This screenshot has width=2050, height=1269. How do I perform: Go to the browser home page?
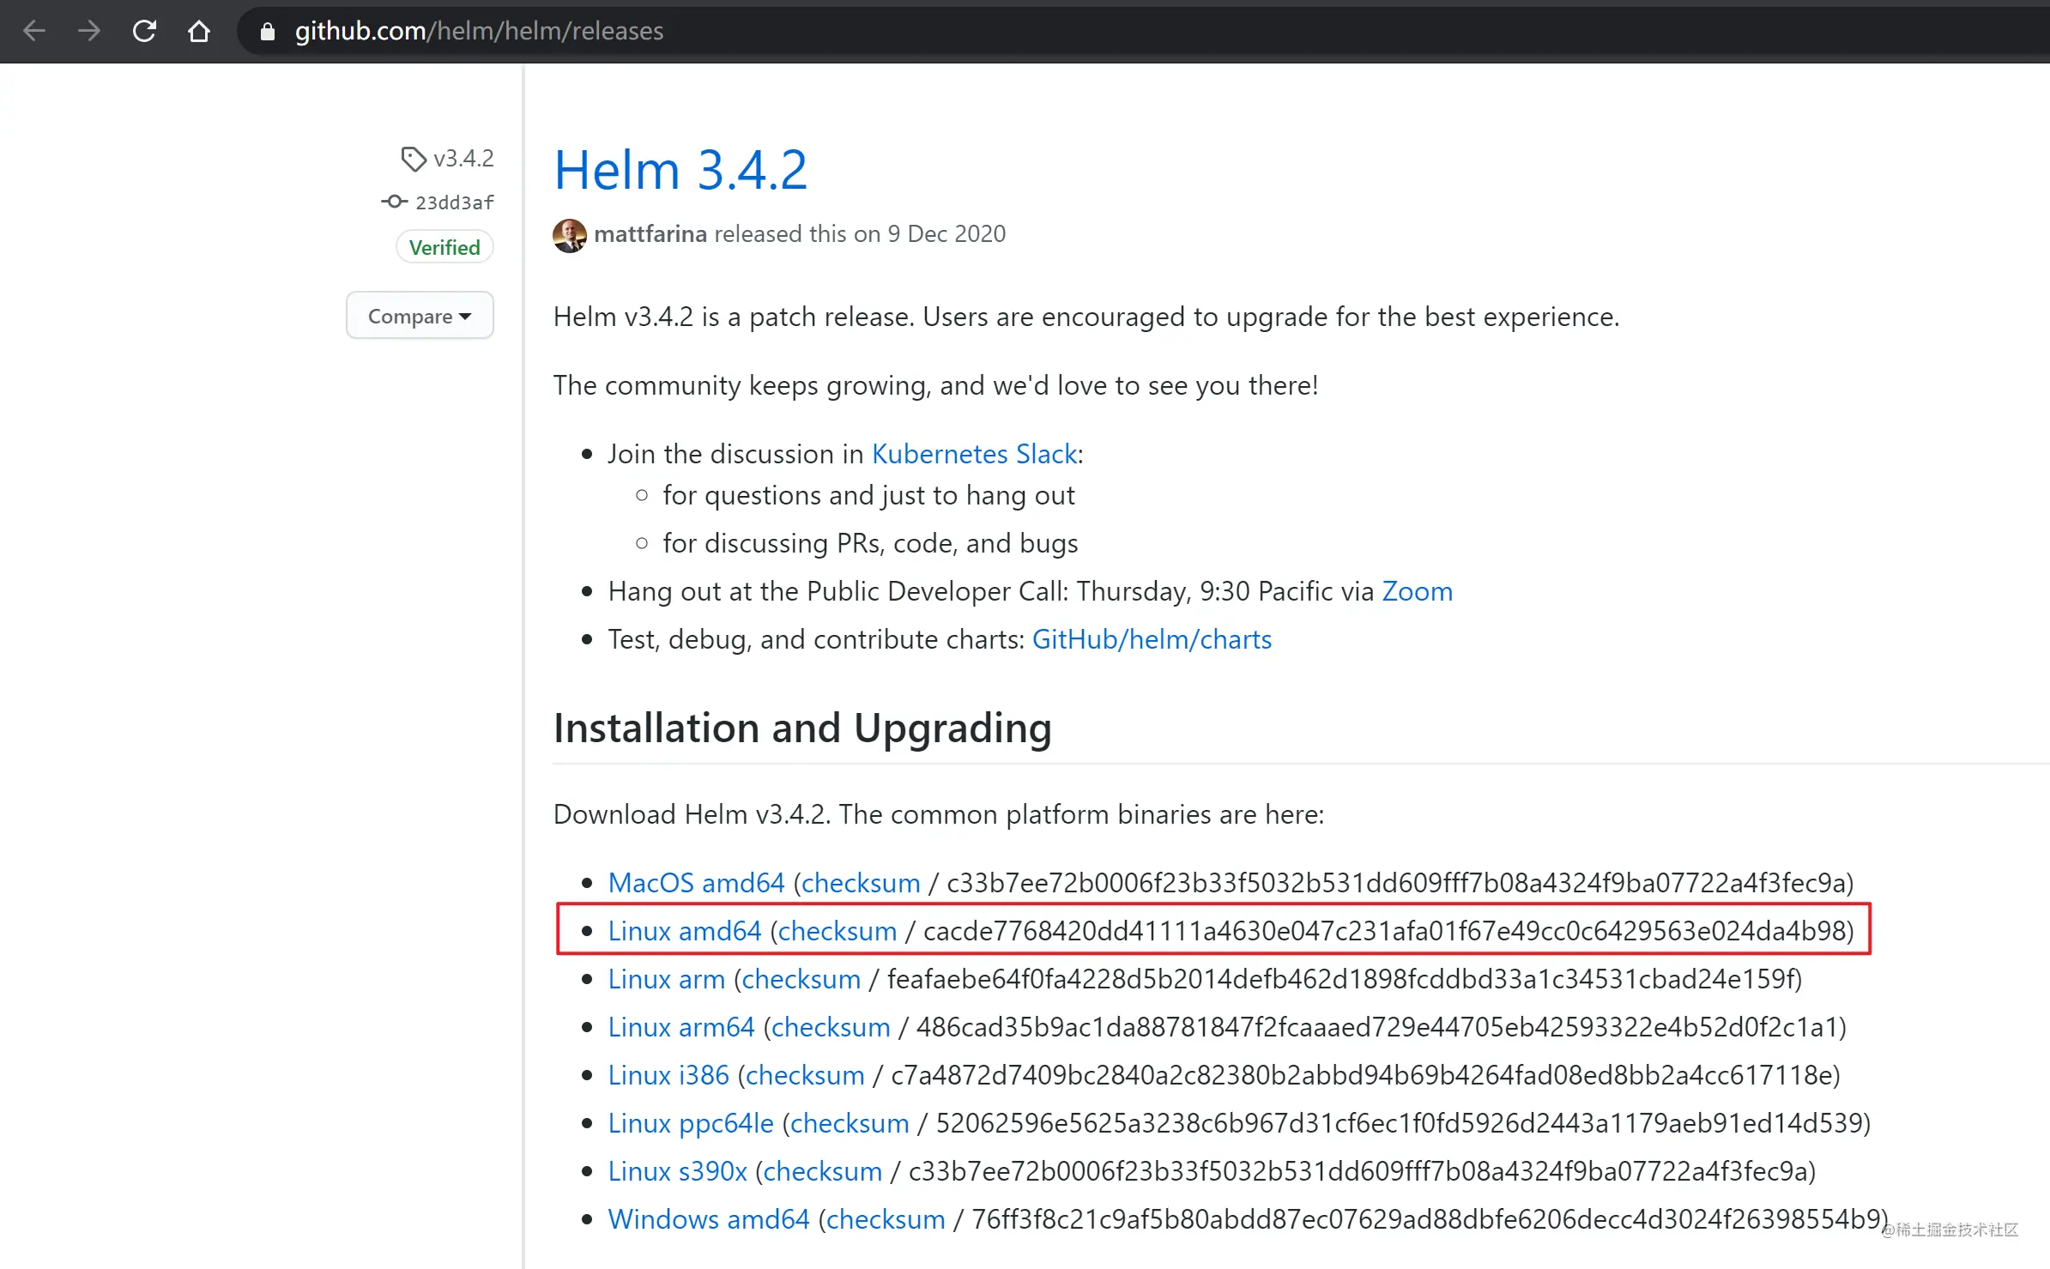coord(199,31)
